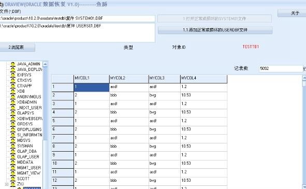
Task: Select the ORDPLUGINS tree node
Action: point(30,129)
